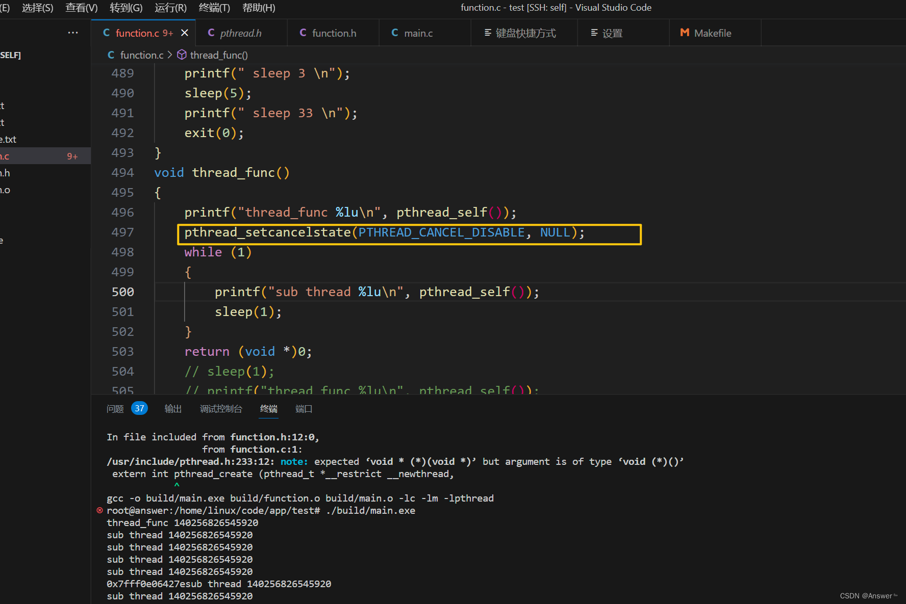Click the C file icon on pthread.h tab
The image size is (906, 604).
[x=211, y=33]
